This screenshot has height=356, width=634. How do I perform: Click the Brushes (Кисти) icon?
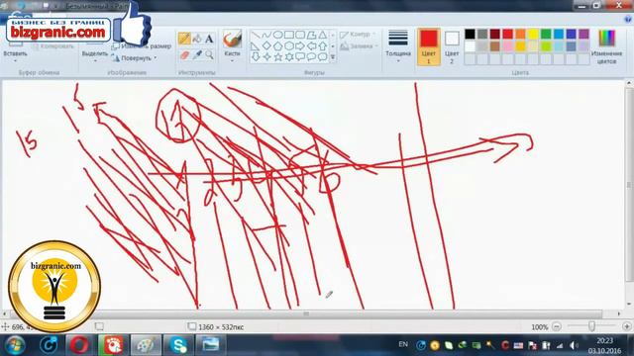(x=232, y=40)
